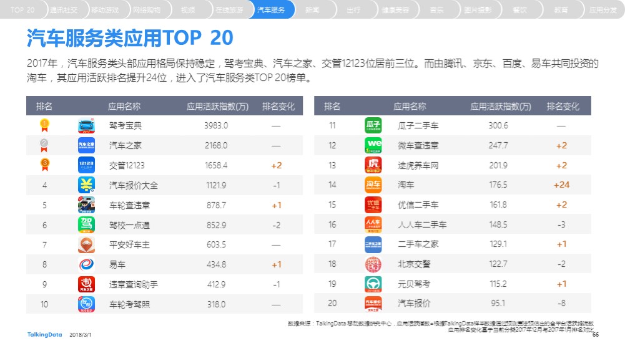Select the 音乐 tab
Image resolution: width=625 pixels, height=351 pixels.
[x=437, y=10]
